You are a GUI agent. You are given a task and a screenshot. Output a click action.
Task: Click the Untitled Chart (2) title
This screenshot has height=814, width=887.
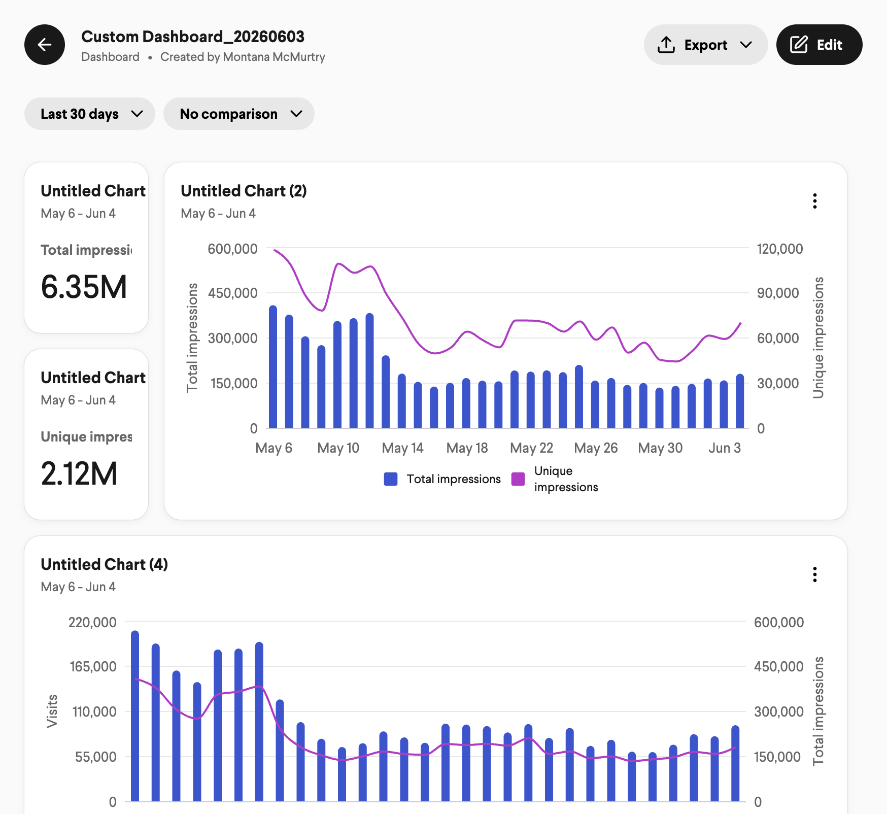click(244, 191)
